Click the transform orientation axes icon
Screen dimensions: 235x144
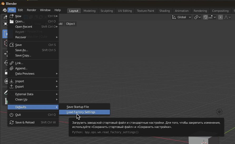[x=174, y=17]
